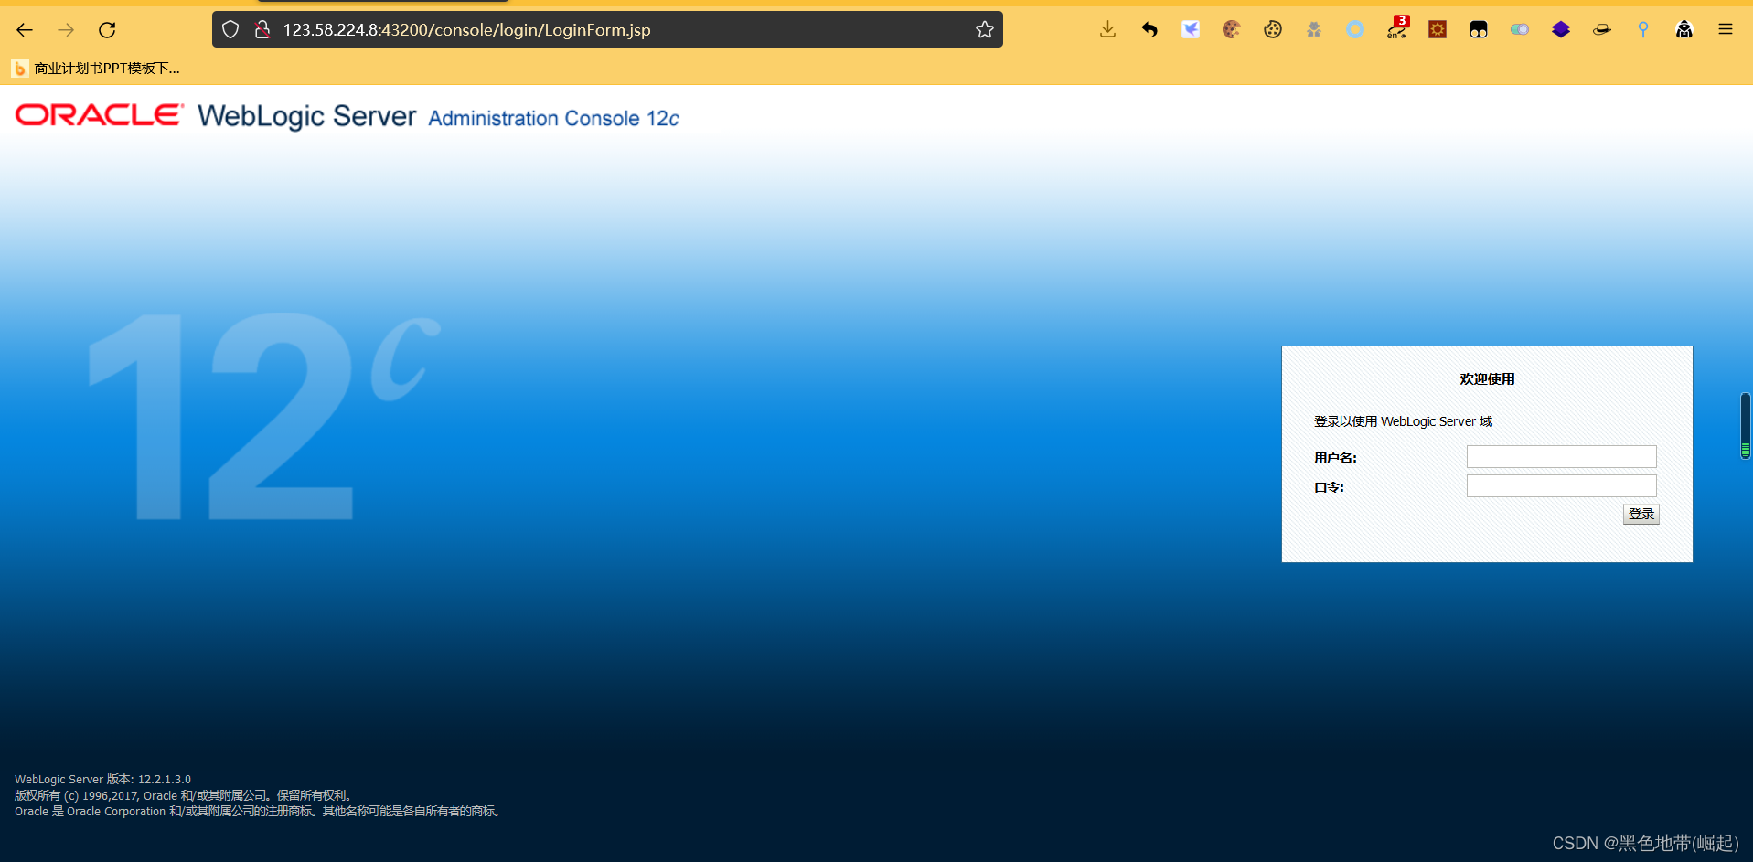Viewport: 1753px width, 862px height.
Task: Open the browser Downloads icon
Action: pos(1107,29)
